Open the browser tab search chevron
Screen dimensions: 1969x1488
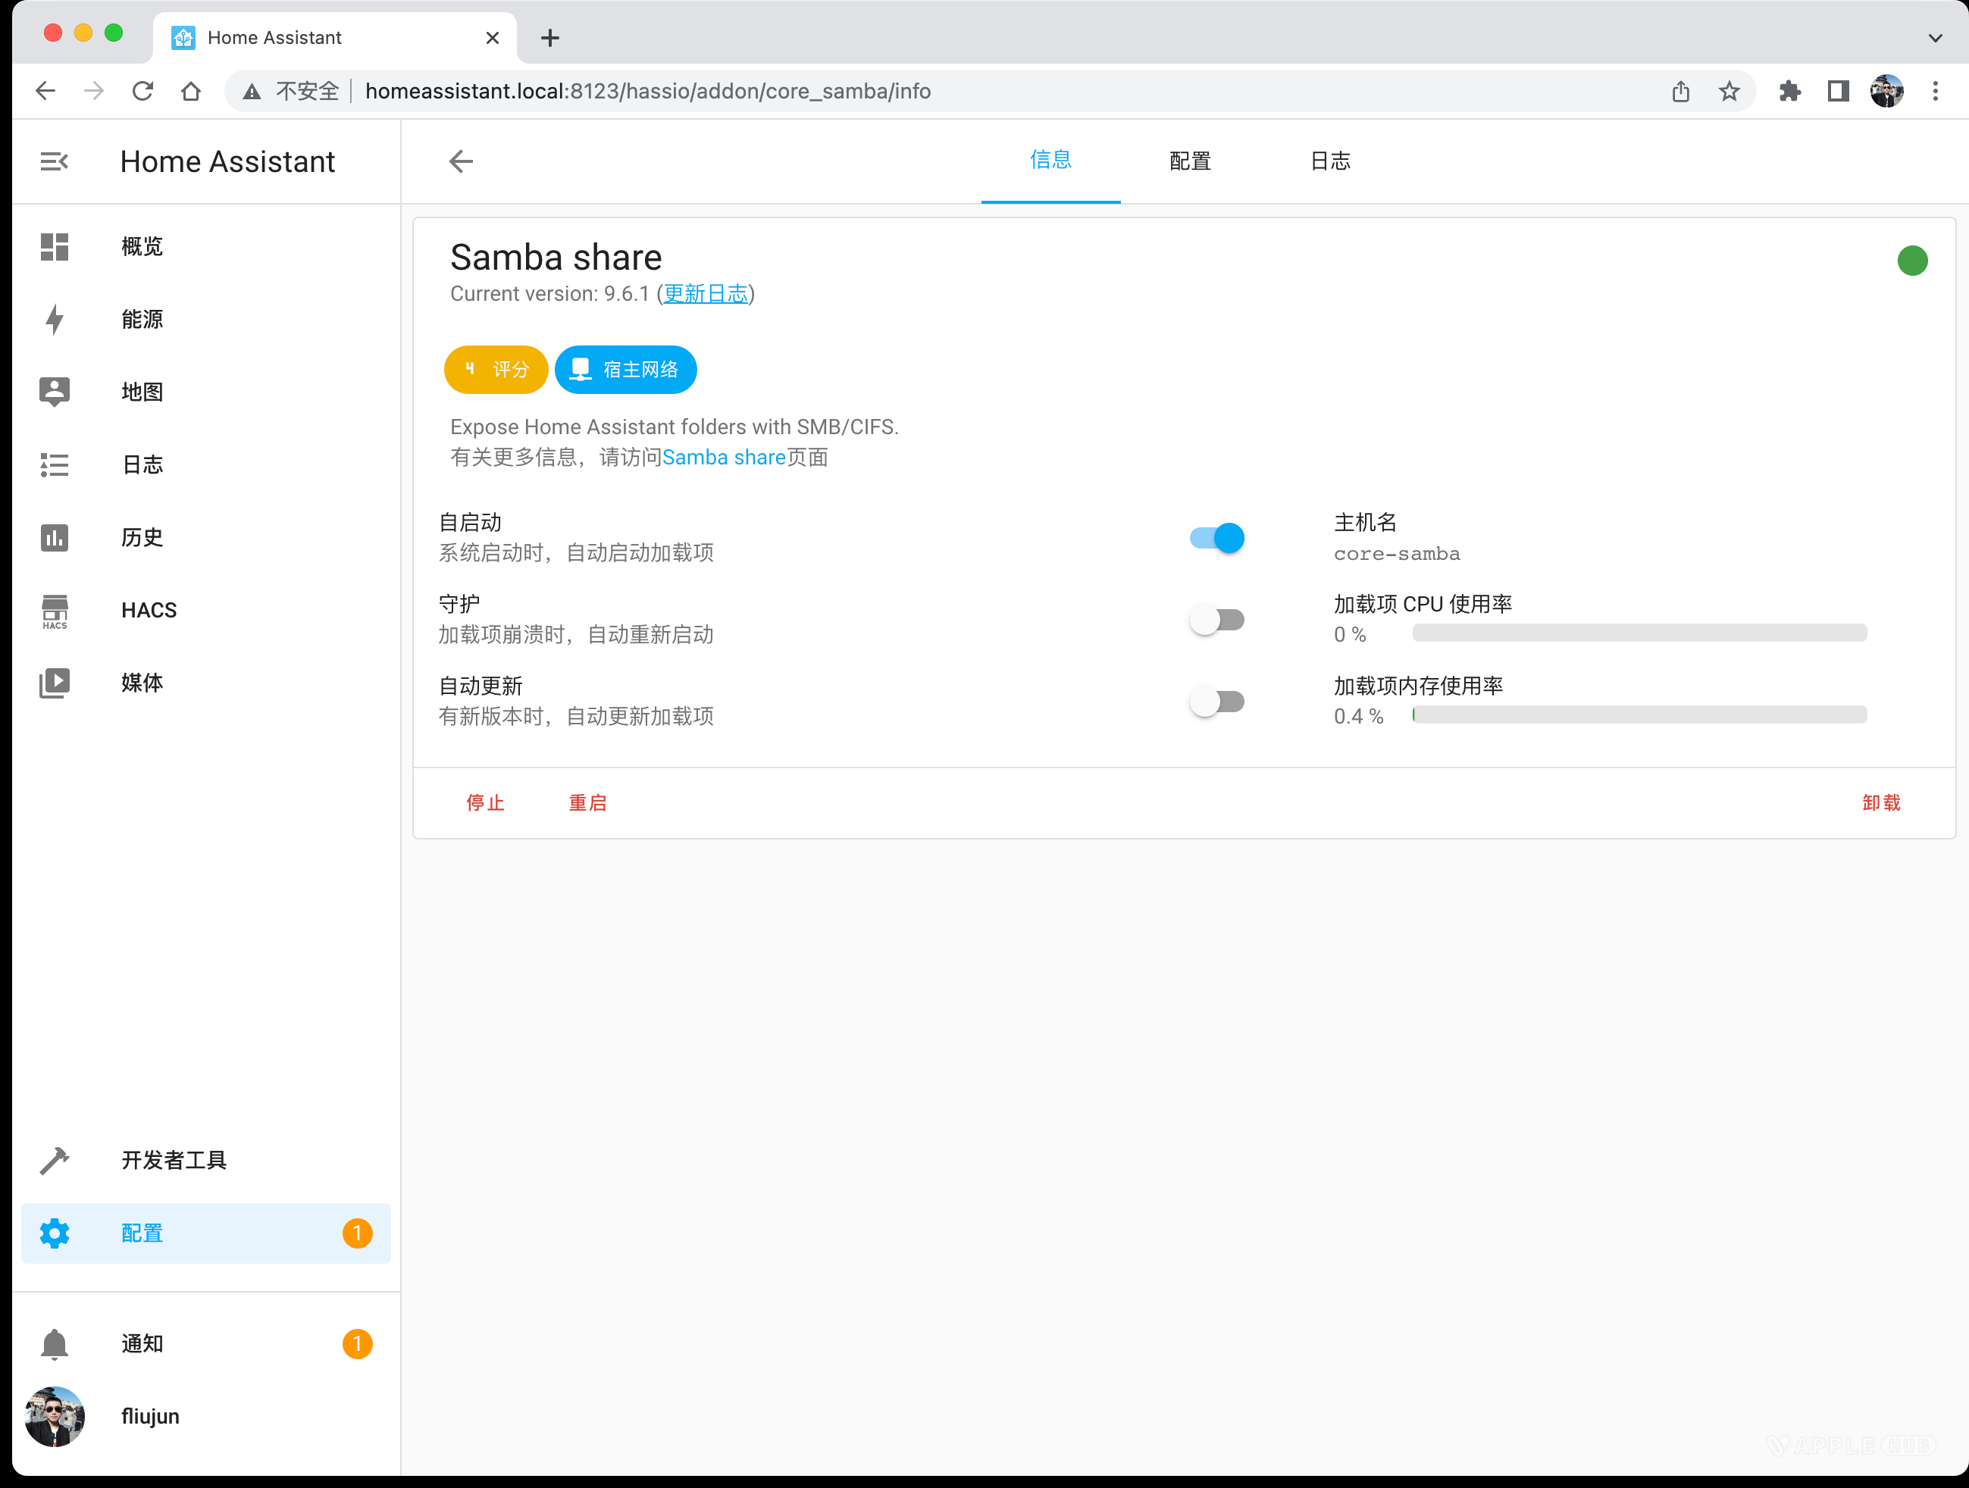(1935, 37)
